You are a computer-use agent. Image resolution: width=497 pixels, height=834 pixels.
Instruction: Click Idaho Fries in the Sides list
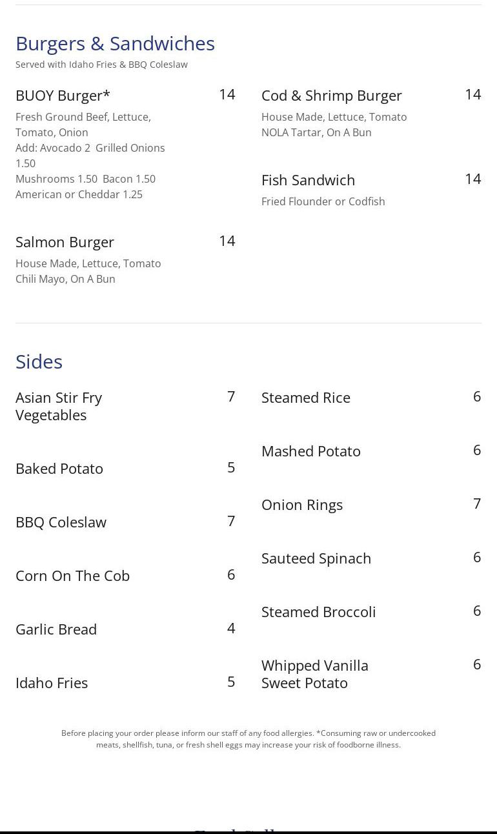pos(52,683)
